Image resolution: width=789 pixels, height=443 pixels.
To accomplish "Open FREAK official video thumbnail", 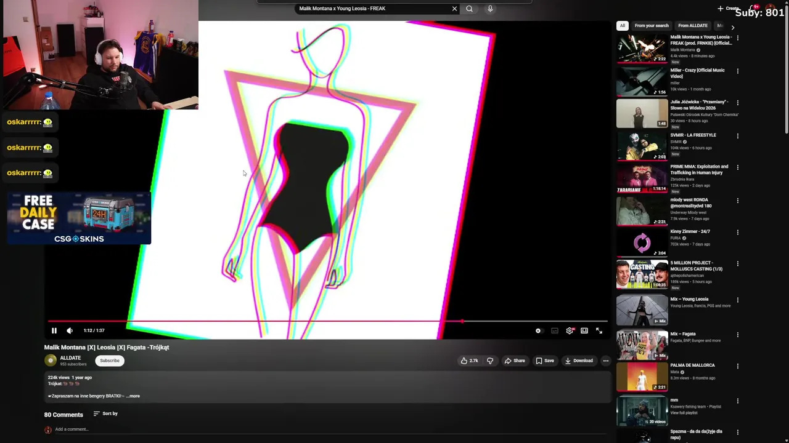I will 642,49.
